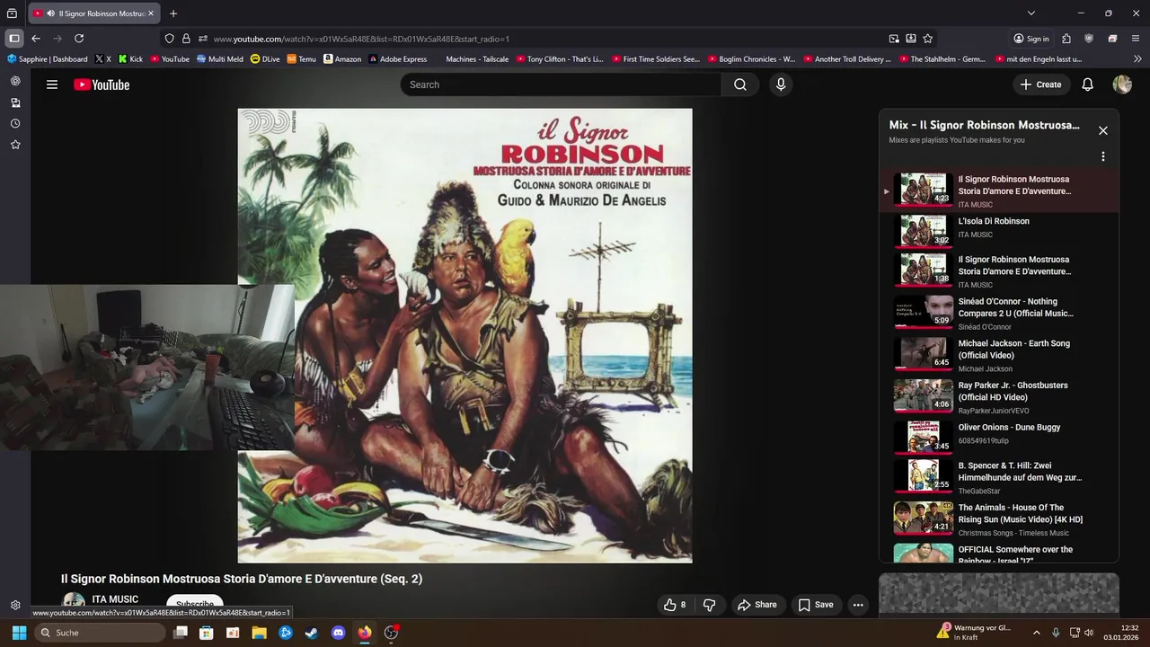This screenshot has width=1150, height=647.
Task: Like the video with thumbs up
Action: (x=675, y=605)
